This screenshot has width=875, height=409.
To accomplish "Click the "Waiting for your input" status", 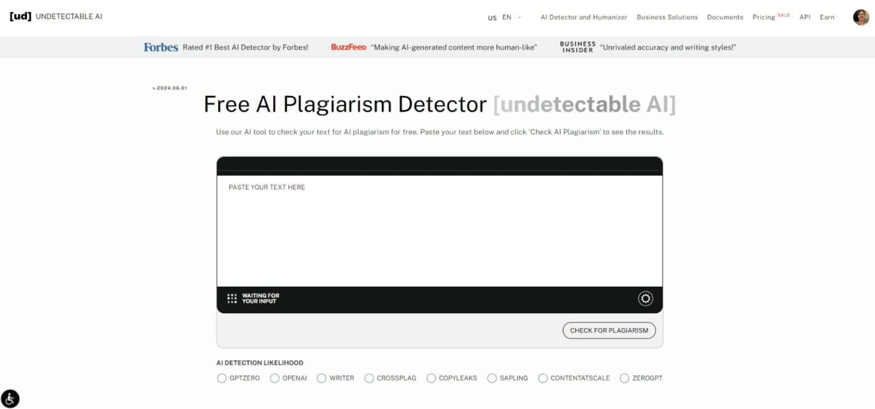I will pyautogui.click(x=260, y=299).
